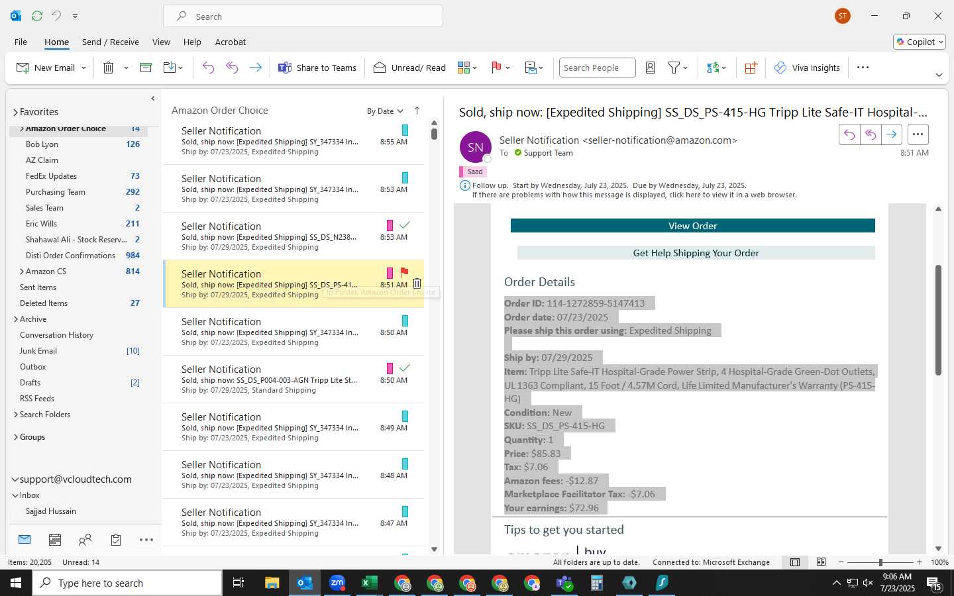Toggle Unread/Read for the message

point(409,68)
